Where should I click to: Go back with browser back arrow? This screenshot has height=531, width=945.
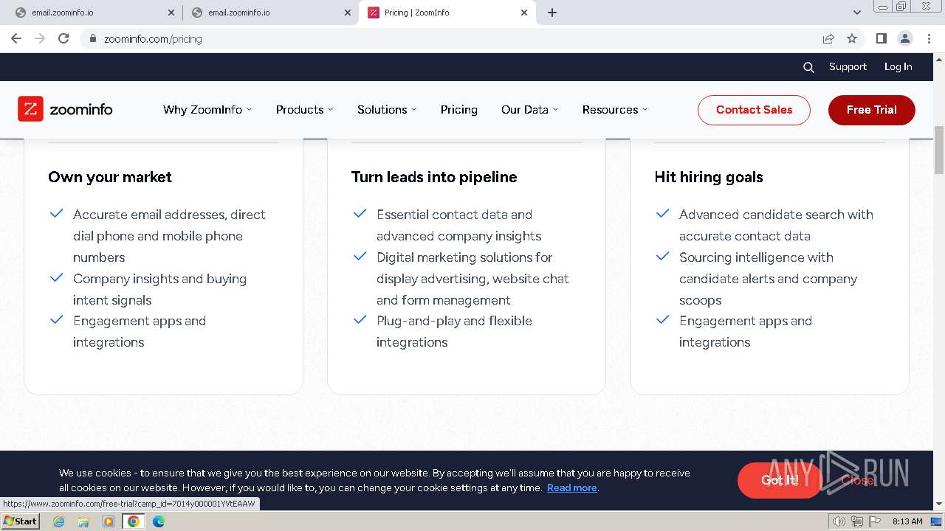tap(16, 38)
